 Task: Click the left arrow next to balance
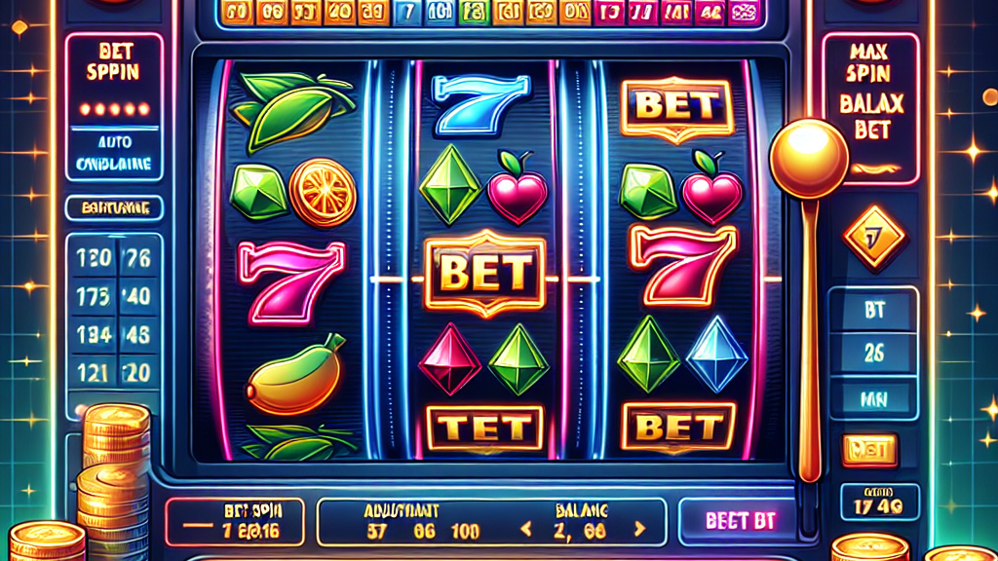(525, 529)
